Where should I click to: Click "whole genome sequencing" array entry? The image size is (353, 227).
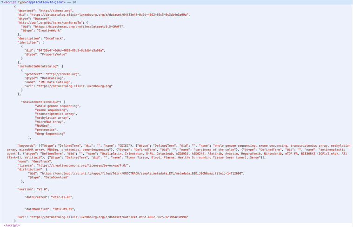tap(58, 106)
